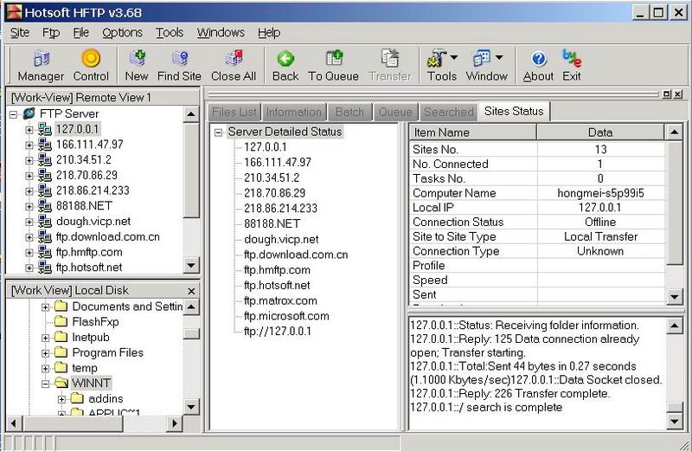The image size is (692, 452).
Task: Click the server icon beside 88188.NET
Action: pos(44,206)
